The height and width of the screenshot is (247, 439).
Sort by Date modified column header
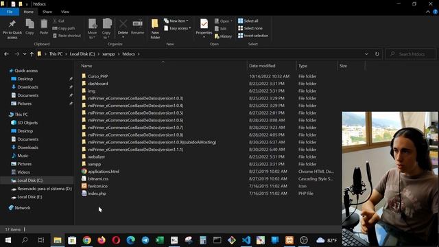pos(262,66)
